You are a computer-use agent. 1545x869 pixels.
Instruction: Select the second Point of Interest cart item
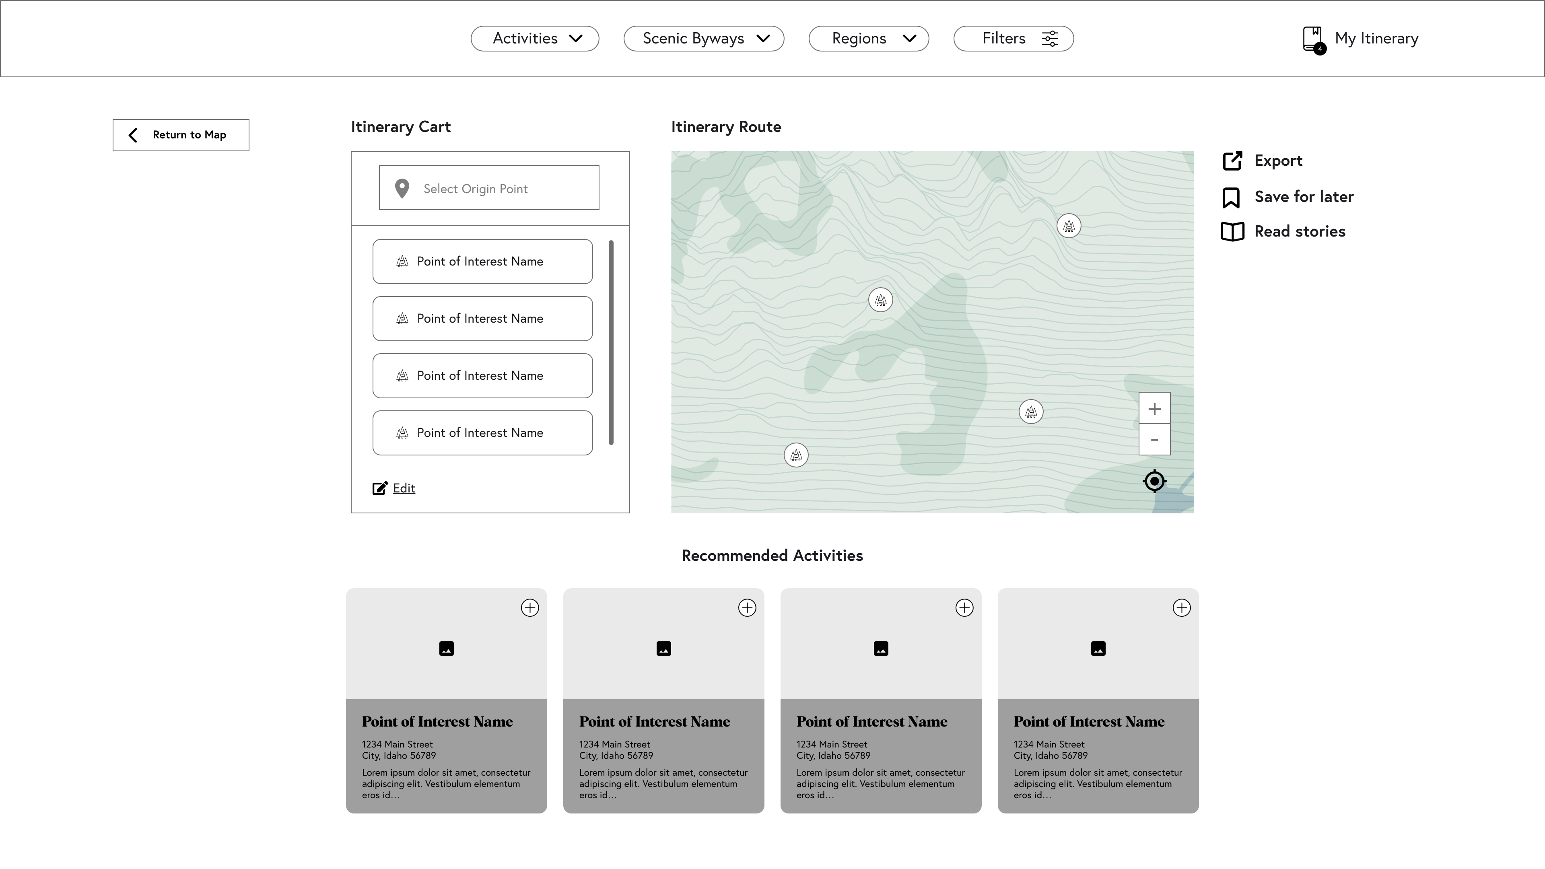tap(482, 319)
